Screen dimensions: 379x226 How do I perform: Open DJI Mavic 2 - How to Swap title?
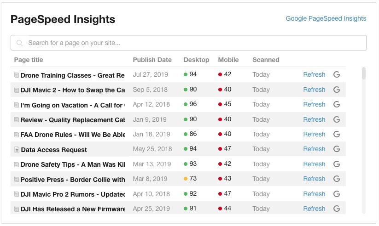[72, 90]
